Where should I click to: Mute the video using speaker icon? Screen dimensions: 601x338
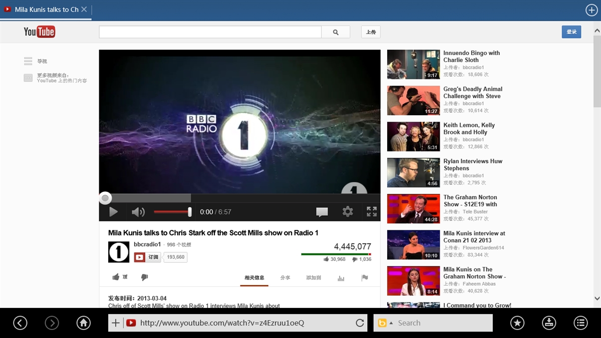[x=138, y=212]
